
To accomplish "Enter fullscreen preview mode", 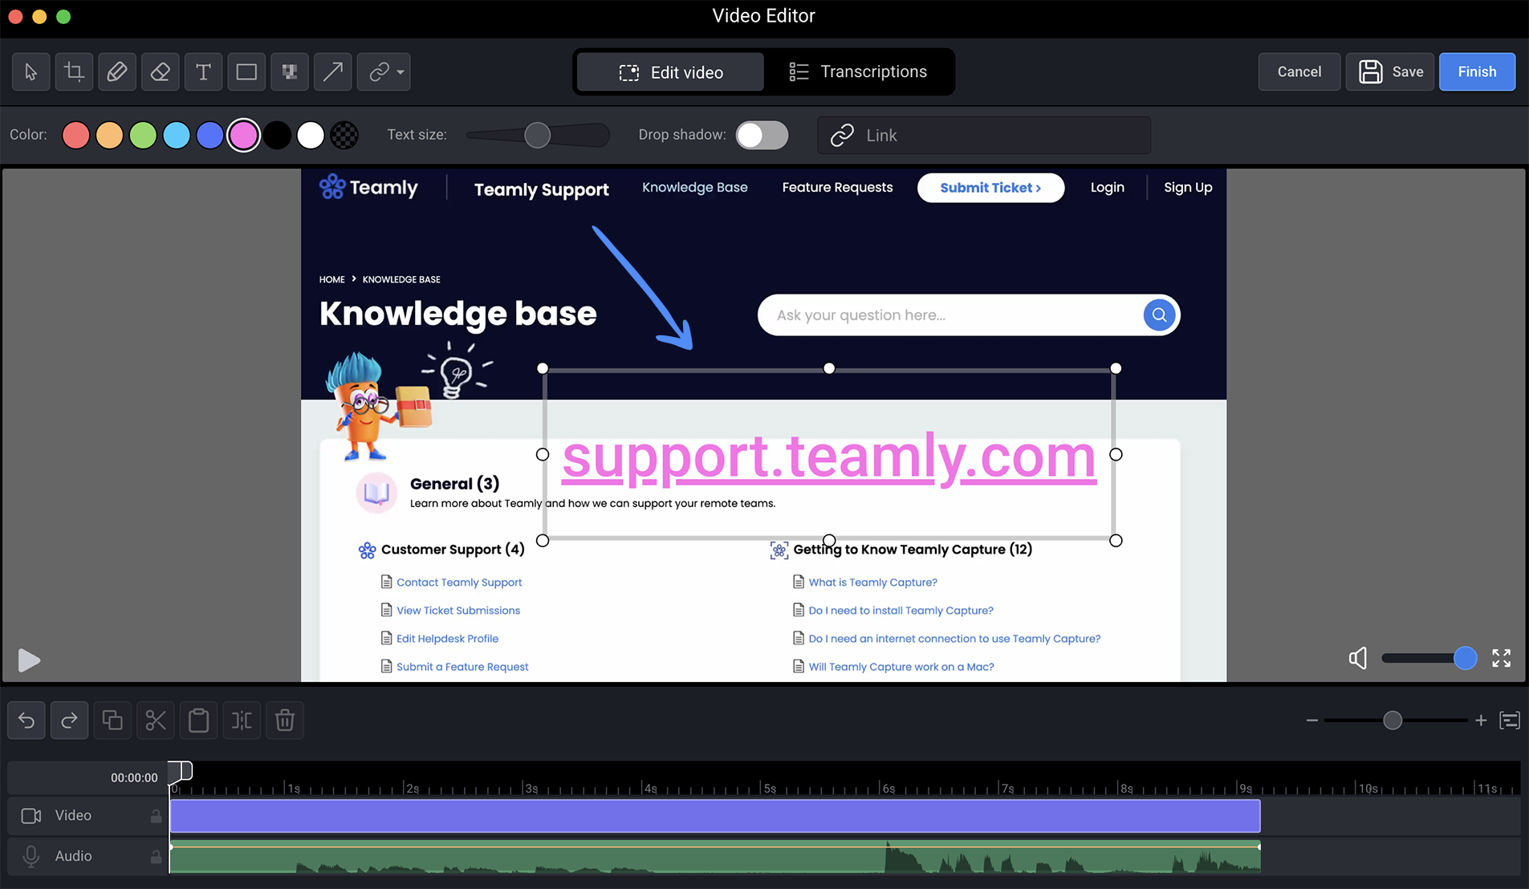I will click(1502, 659).
